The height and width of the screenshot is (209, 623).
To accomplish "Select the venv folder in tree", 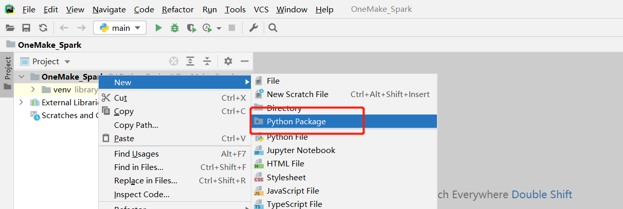I will click(x=56, y=90).
